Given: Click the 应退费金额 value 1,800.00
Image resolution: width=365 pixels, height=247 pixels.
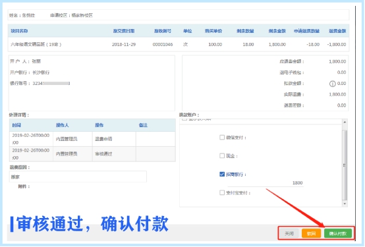Looking at the screenshot, I should point(337,62).
